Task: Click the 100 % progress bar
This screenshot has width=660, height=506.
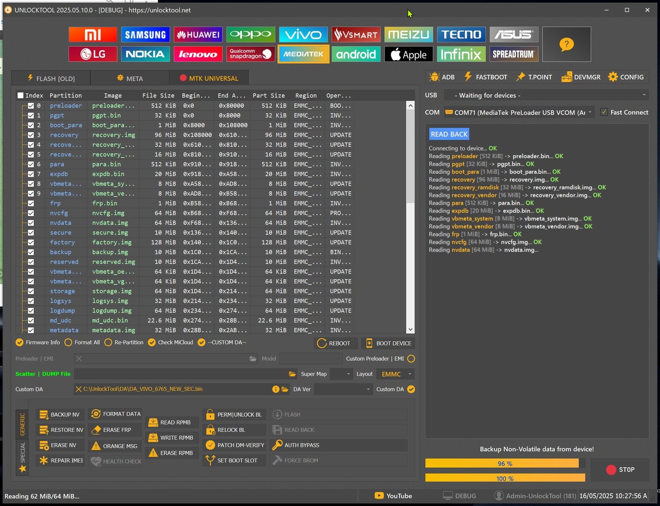Action: pyautogui.click(x=505, y=478)
